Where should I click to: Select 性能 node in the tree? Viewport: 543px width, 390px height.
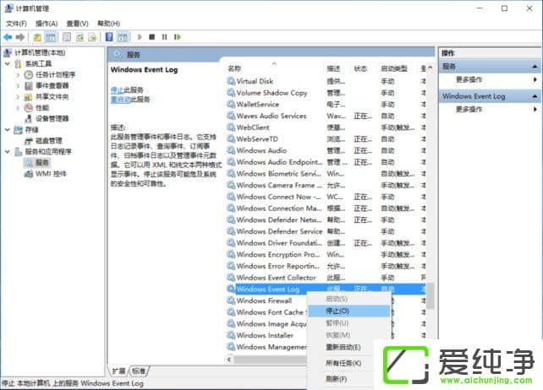pos(42,108)
